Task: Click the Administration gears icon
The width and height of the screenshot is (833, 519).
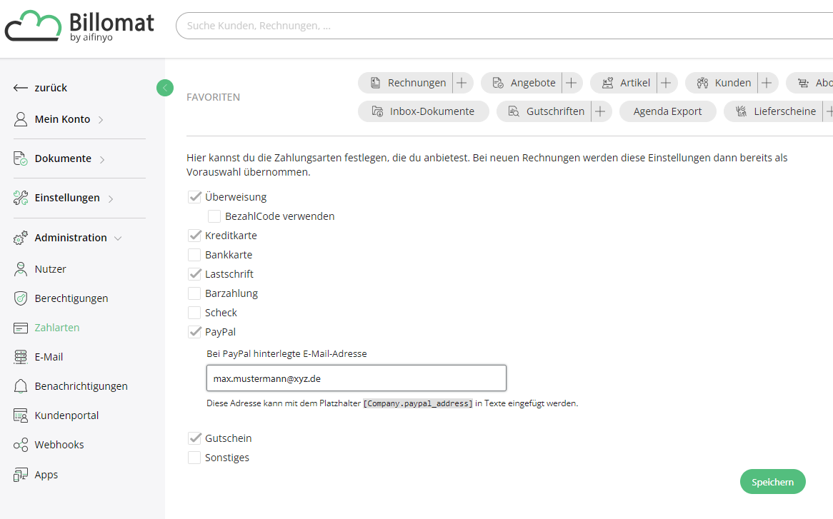Action: (20, 238)
